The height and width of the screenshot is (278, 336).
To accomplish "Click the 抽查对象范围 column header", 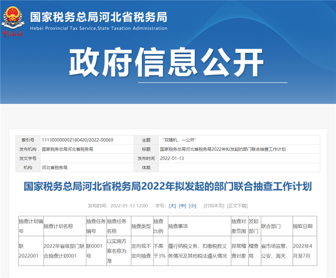I will click(240, 226).
